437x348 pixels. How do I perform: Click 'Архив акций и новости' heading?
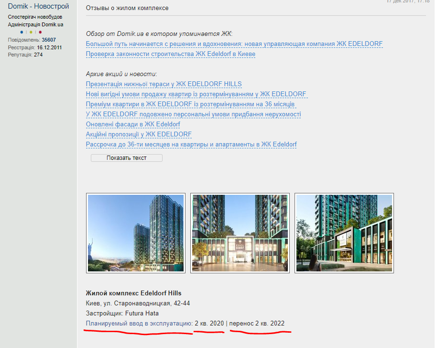(121, 74)
